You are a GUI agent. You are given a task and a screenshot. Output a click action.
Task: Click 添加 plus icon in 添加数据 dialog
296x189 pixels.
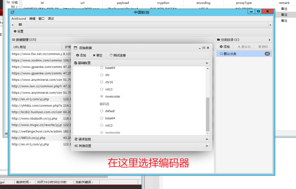tap(78, 55)
